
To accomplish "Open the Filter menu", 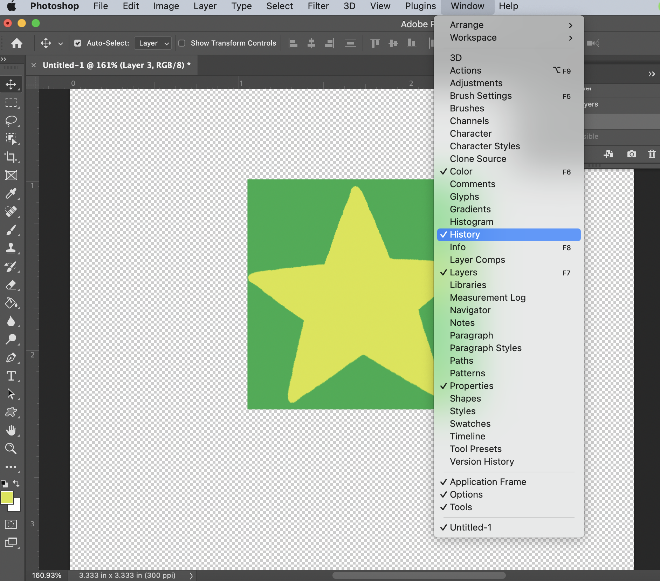I will 318,6.
